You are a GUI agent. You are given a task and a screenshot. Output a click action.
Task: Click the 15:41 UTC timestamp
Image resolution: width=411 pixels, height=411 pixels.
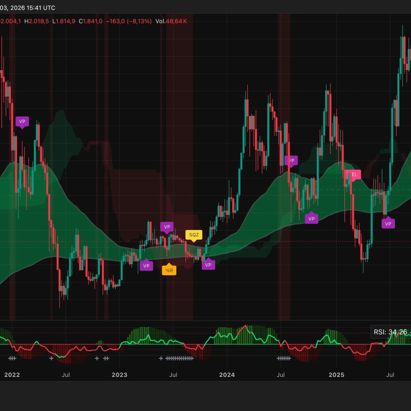click(x=41, y=8)
